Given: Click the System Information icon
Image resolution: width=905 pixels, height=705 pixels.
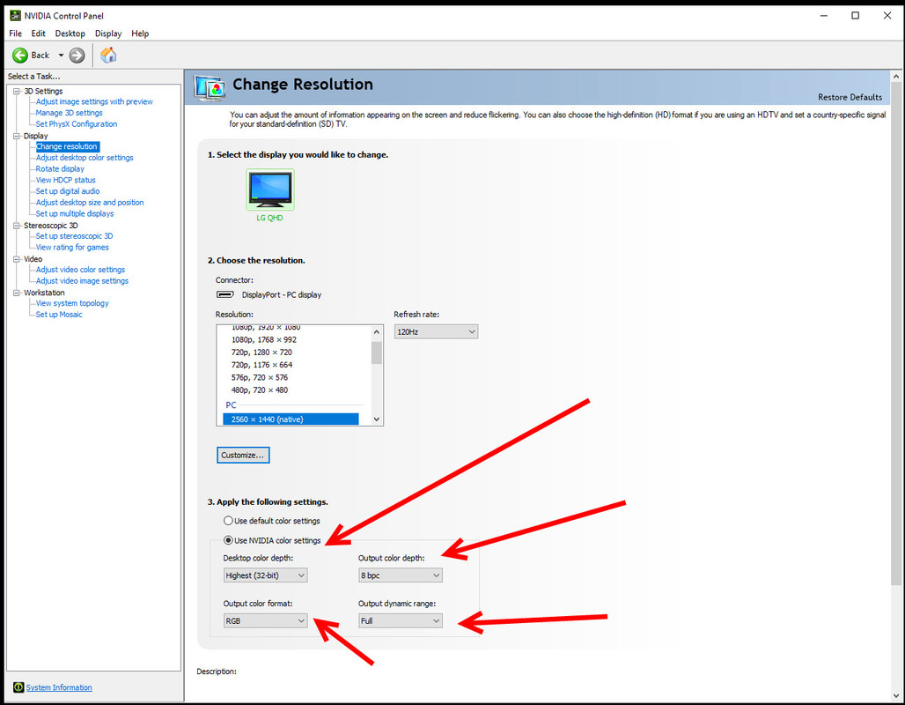Looking at the screenshot, I should click(18, 687).
